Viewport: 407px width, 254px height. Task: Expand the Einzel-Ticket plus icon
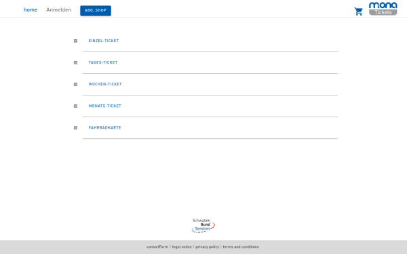pos(75,41)
